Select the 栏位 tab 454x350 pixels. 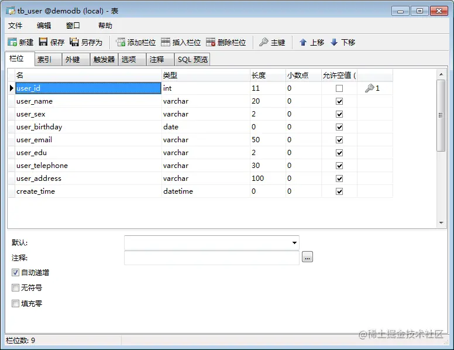[20, 59]
